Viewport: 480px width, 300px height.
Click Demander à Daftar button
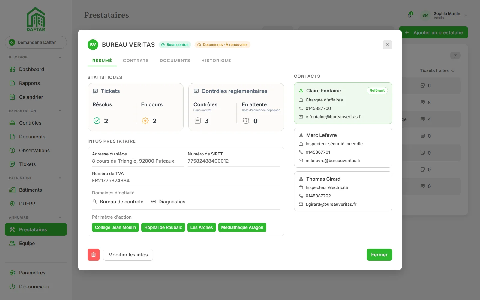pos(36,42)
